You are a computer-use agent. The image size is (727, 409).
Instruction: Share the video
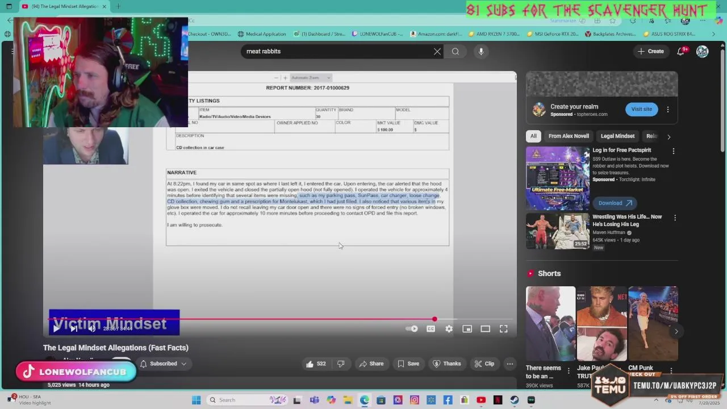tap(371, 364)
